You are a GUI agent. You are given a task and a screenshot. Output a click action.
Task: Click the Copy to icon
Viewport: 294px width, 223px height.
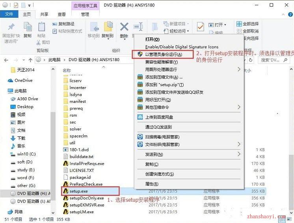[108, 27]
